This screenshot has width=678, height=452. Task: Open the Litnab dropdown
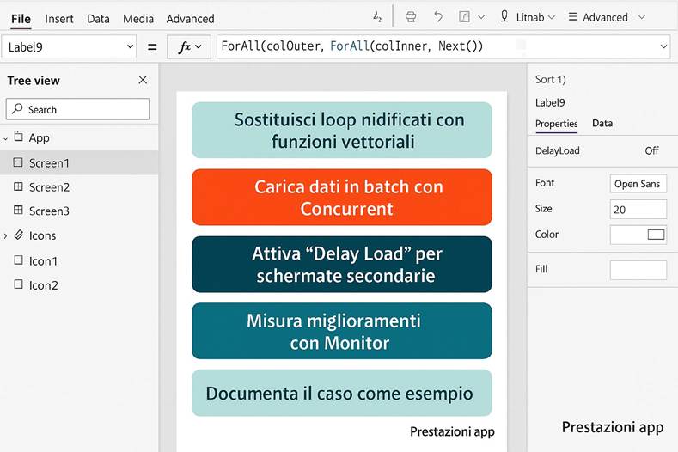528,17
